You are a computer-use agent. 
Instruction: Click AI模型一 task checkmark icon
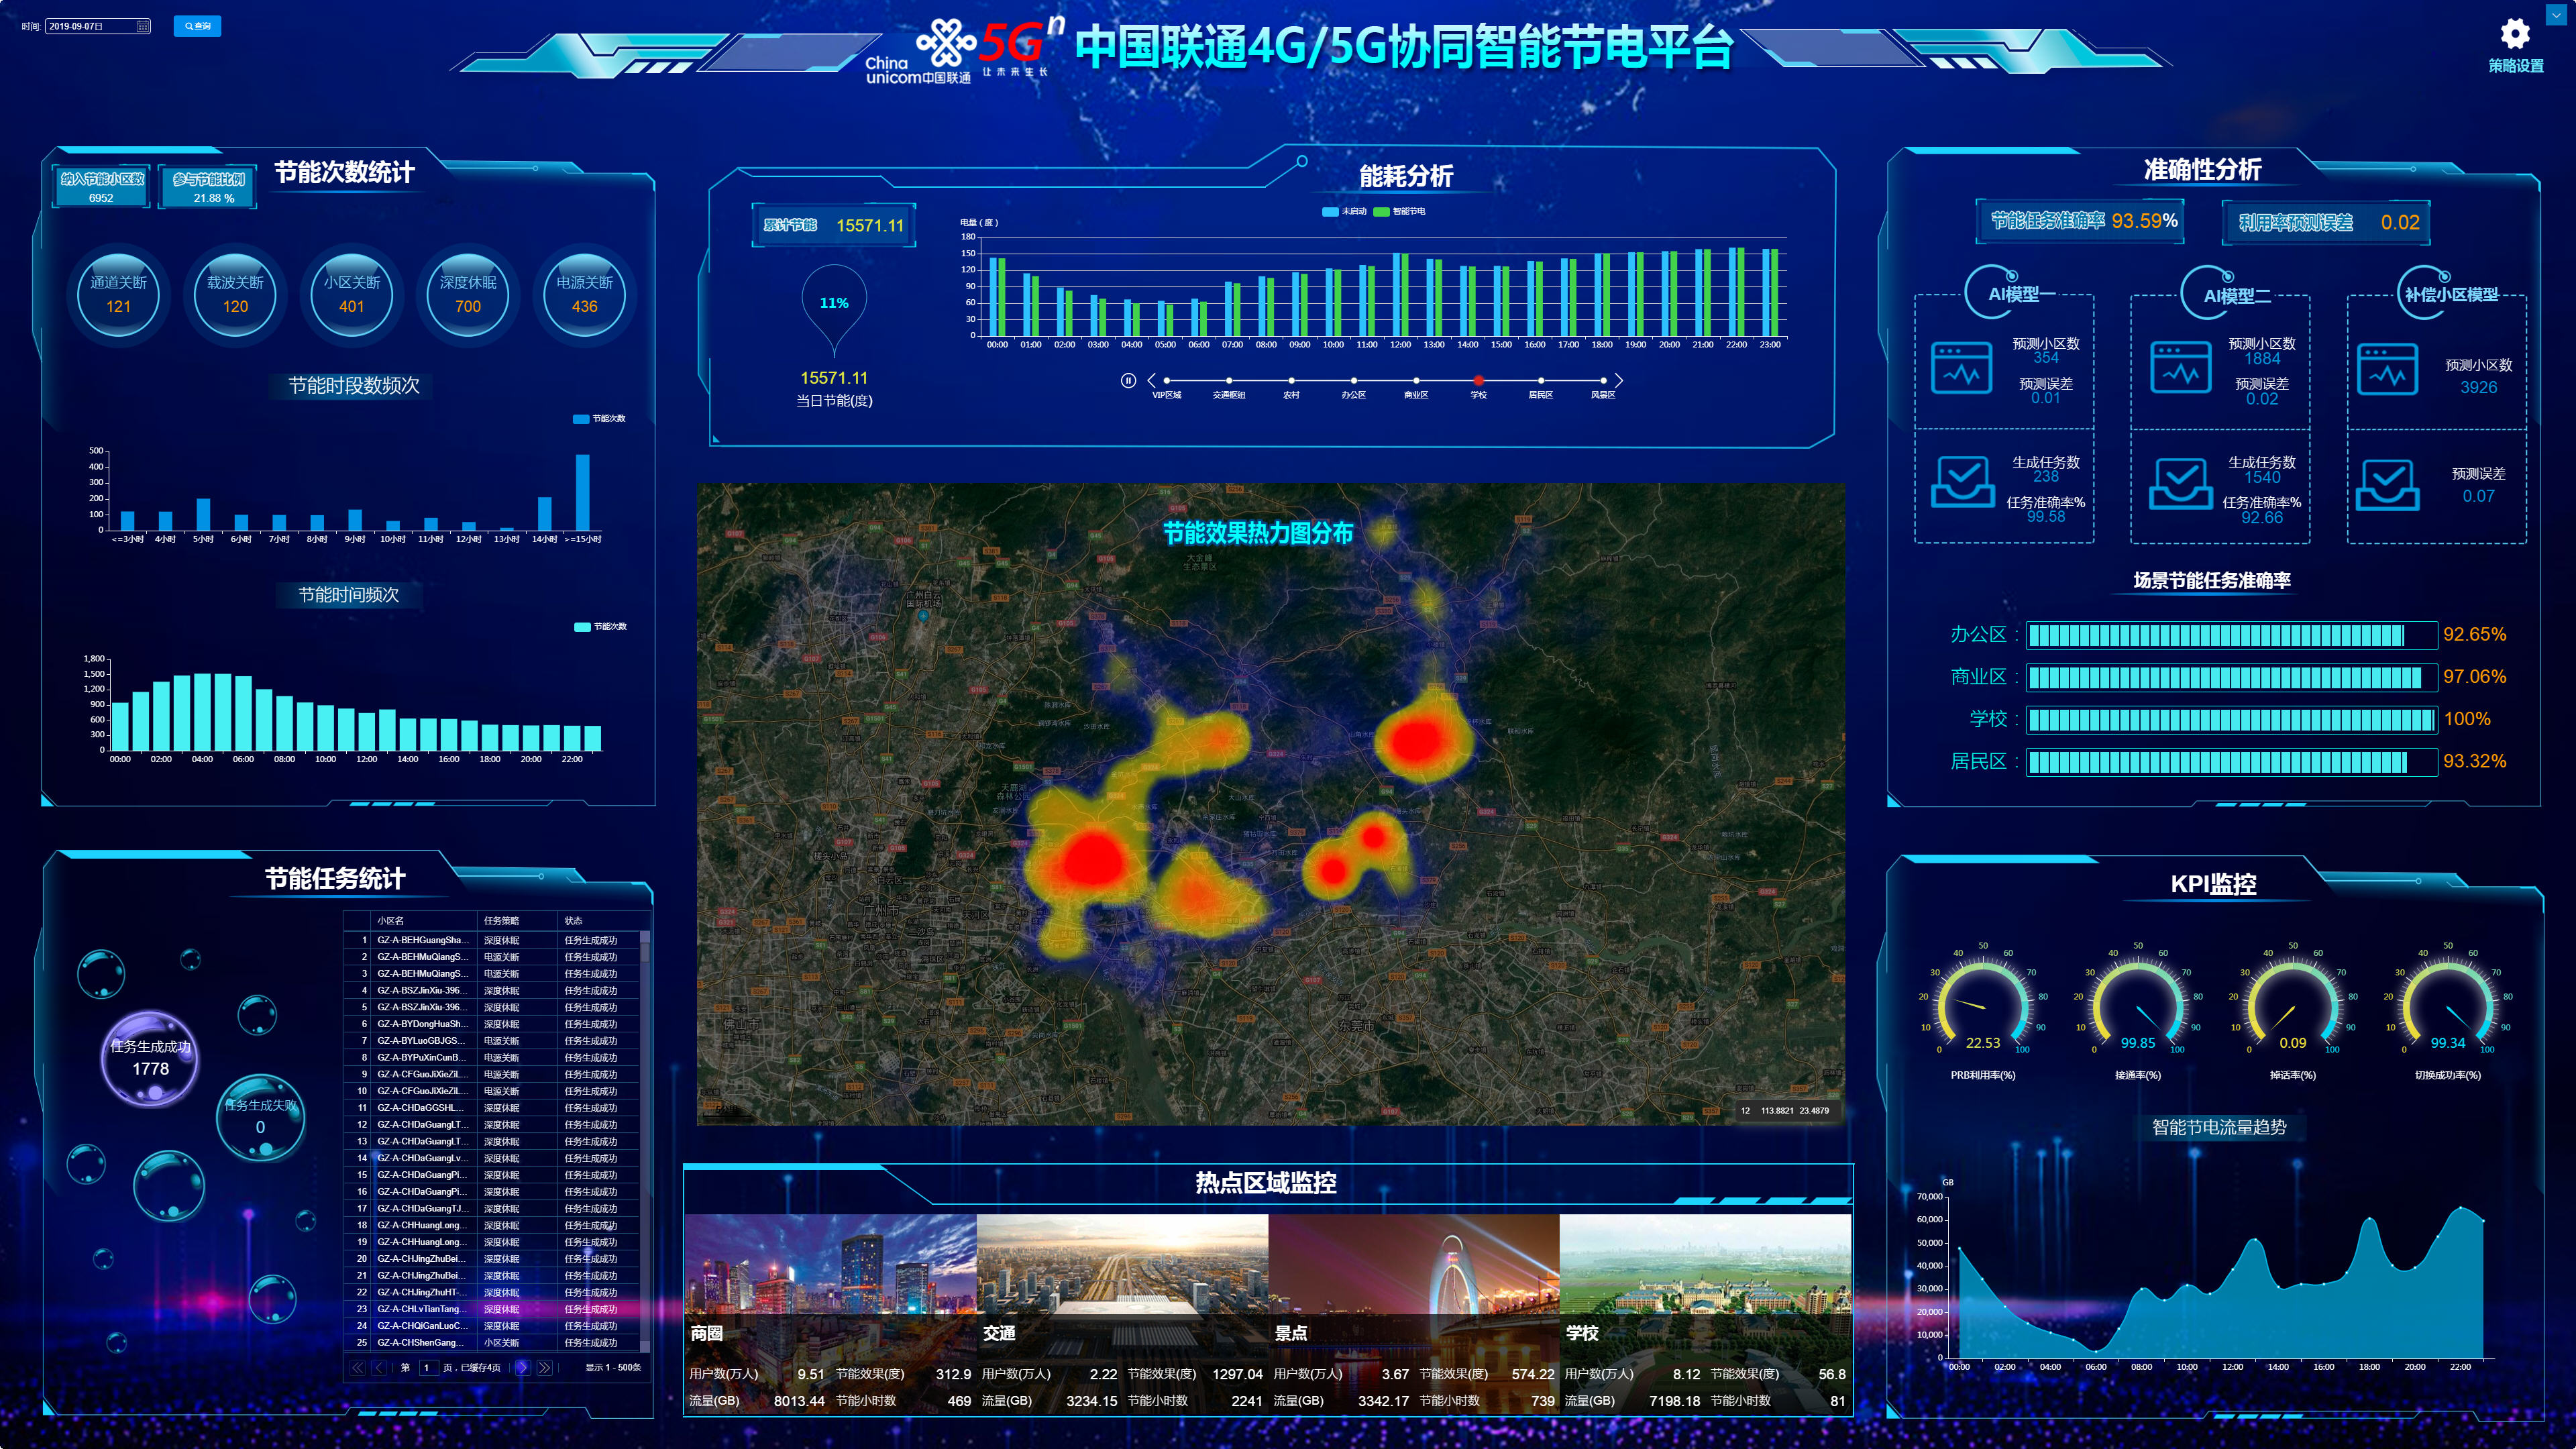click(x=1962, y=482)
